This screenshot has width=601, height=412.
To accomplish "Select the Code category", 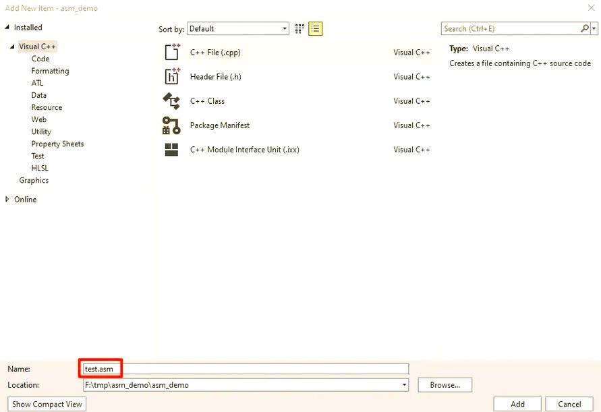I will (40, 59).
